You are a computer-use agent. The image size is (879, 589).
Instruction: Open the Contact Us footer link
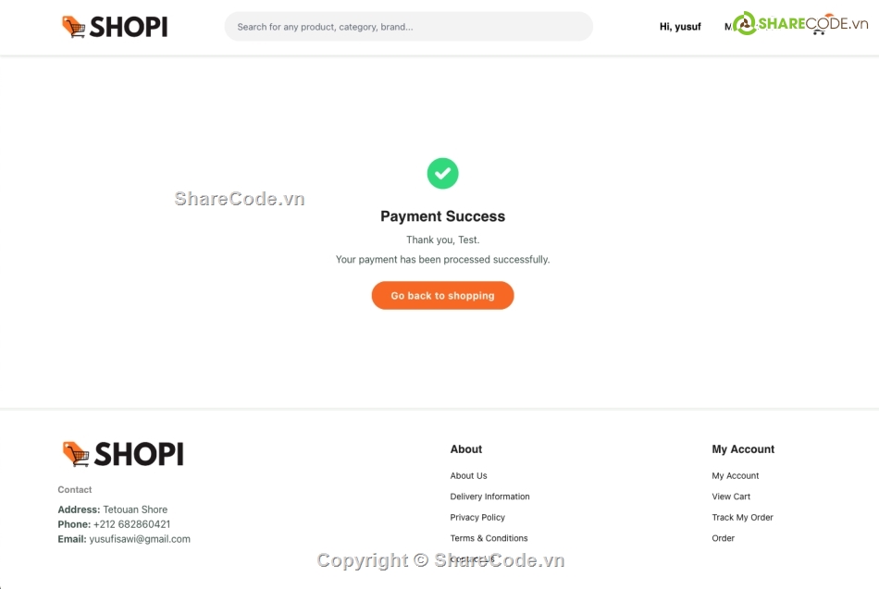[x=472, y=558]
